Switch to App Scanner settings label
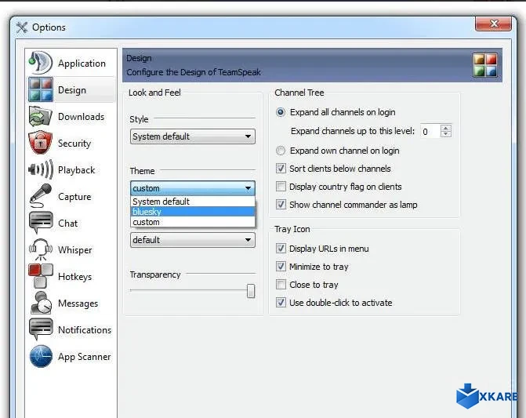Viewport: 526px width, 418px height. click(84, 357)
